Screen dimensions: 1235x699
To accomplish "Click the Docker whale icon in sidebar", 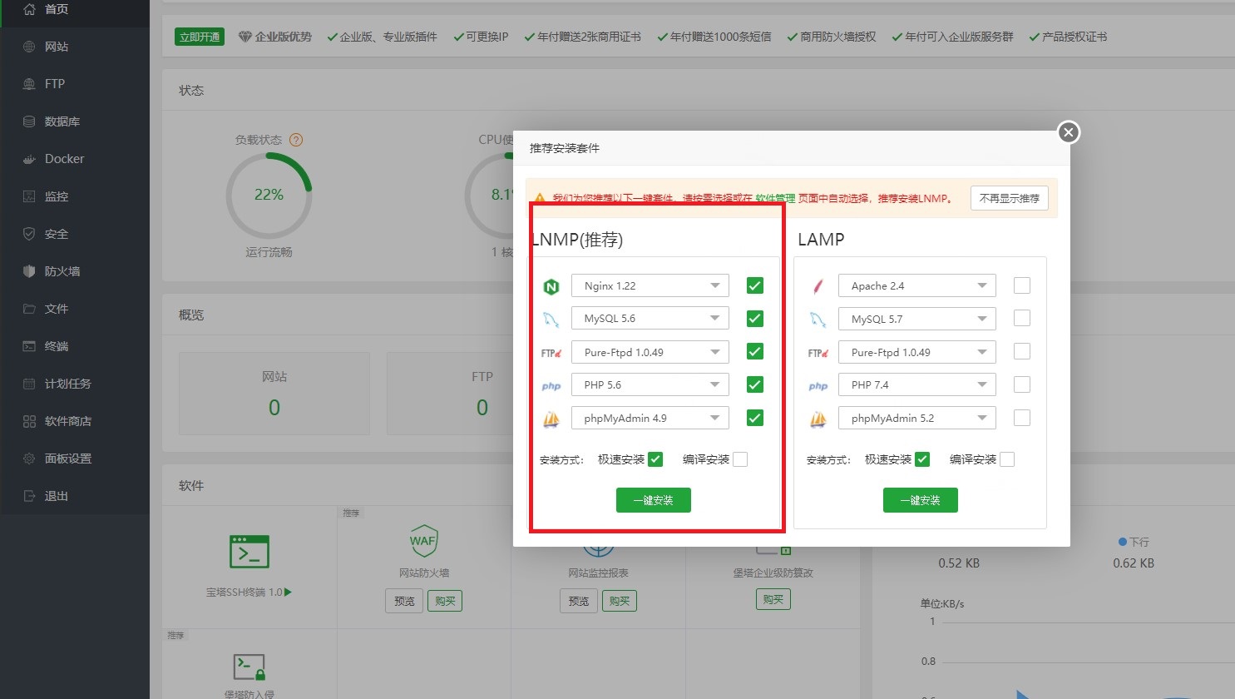I will pos(29,159).
